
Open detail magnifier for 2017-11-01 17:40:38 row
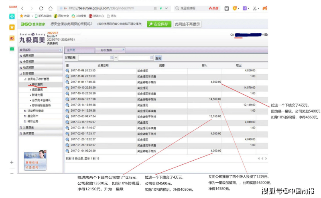[67, 82]
